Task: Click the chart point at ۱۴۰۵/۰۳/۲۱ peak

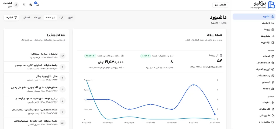Action: pyautogui.click(x=194, y=85)
